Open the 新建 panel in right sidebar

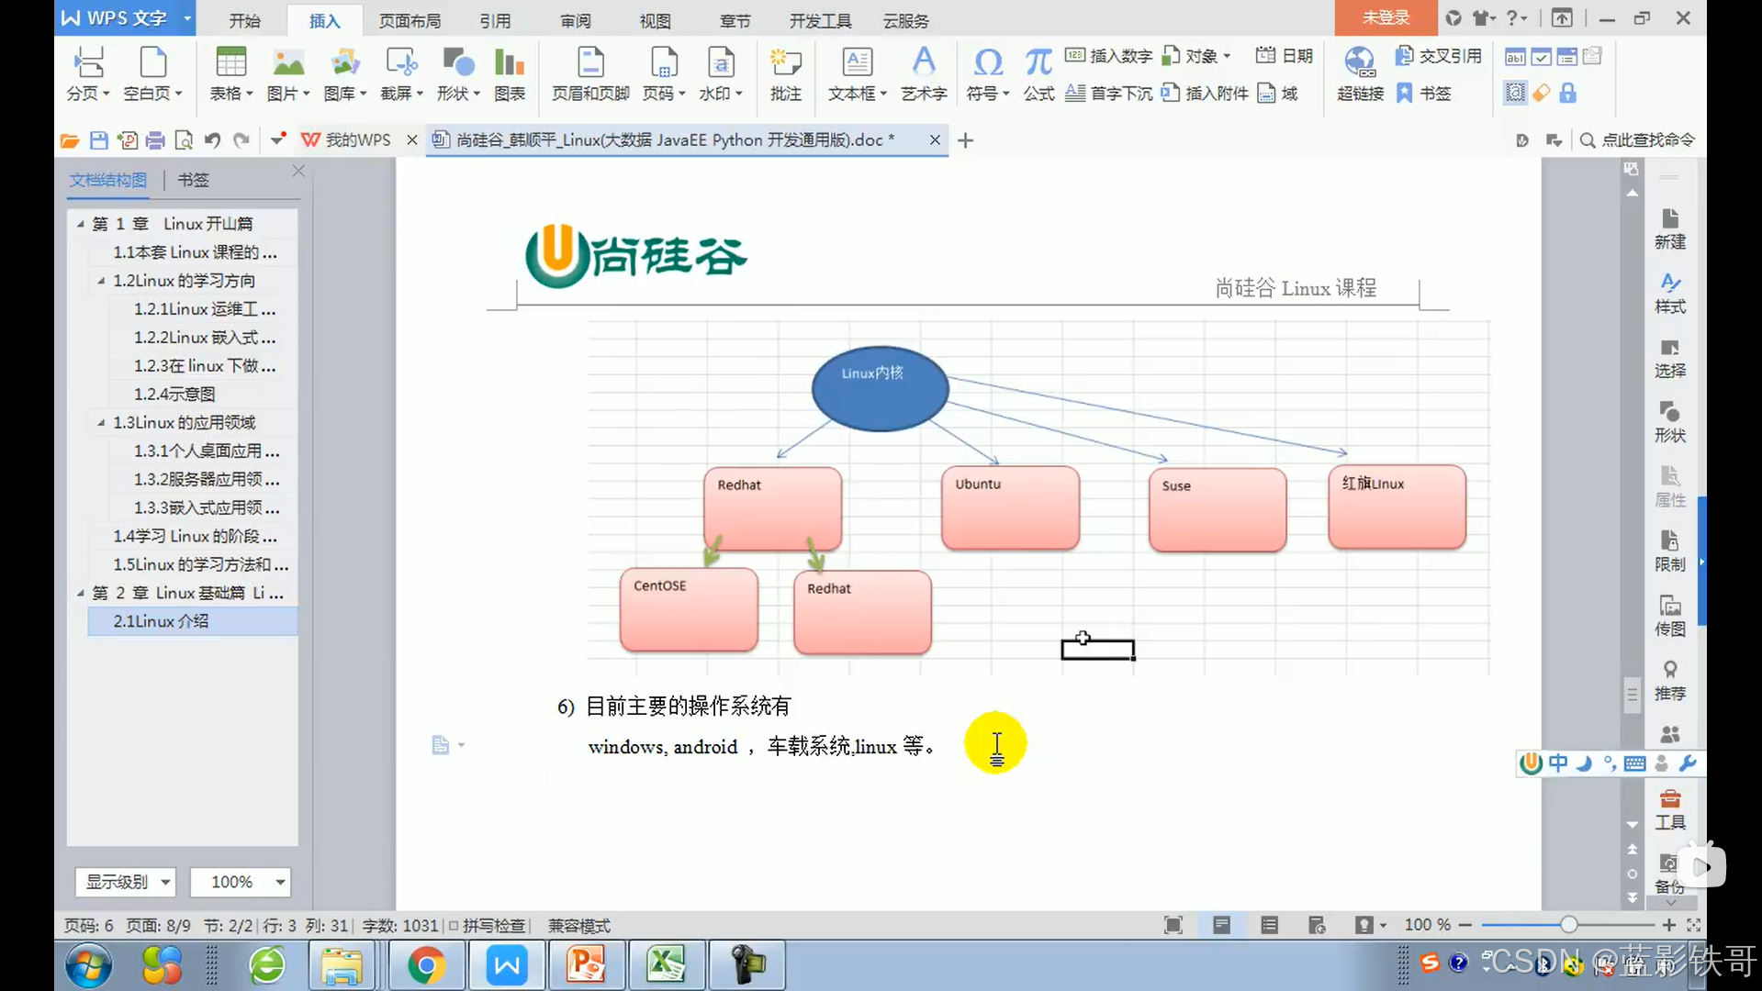pyautogui.click(x=1669, y=228)
